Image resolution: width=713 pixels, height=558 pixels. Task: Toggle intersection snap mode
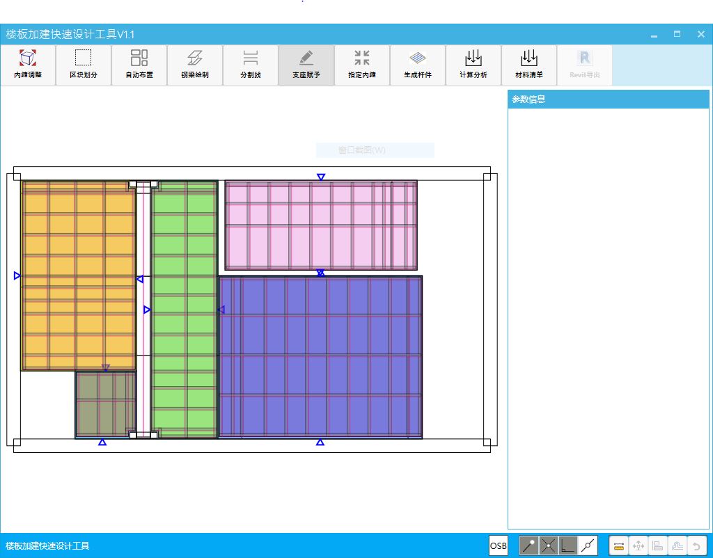(x=549, y=546)
